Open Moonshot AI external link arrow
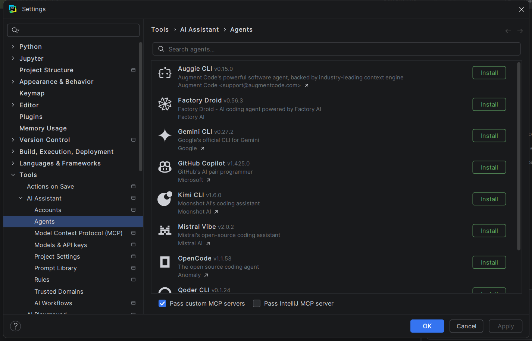Viewport: 532px width, 341px height. pyautogui.click(x=216, y=212)
